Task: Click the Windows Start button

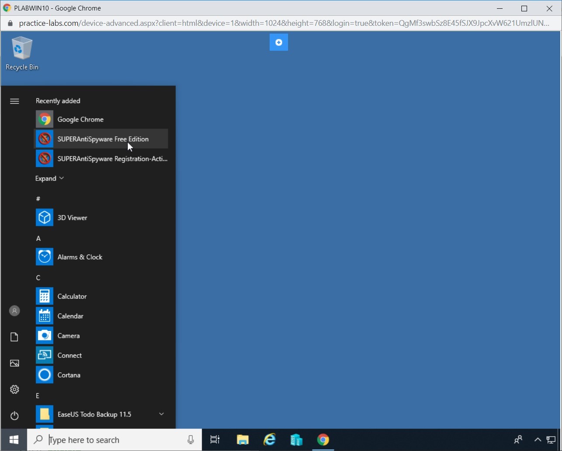Action: (x=14, y=440)
